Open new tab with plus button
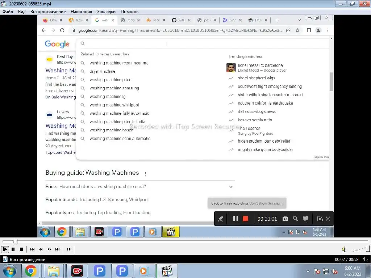 [x=277, y=20]
